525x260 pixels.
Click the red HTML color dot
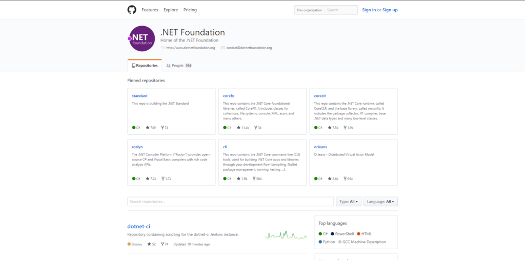pos(358,234)
